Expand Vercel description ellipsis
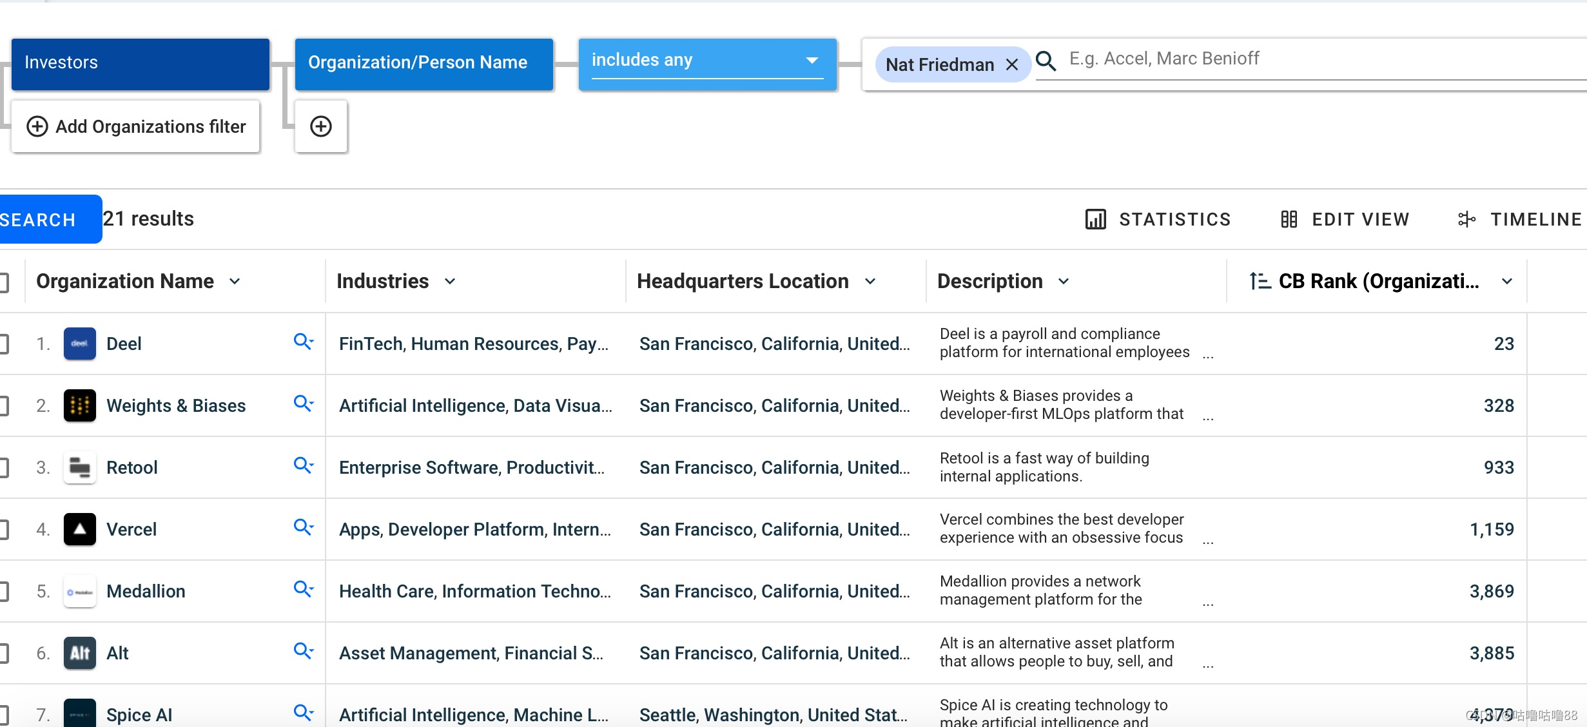 pyautogui.click(x=1208, y=541)
